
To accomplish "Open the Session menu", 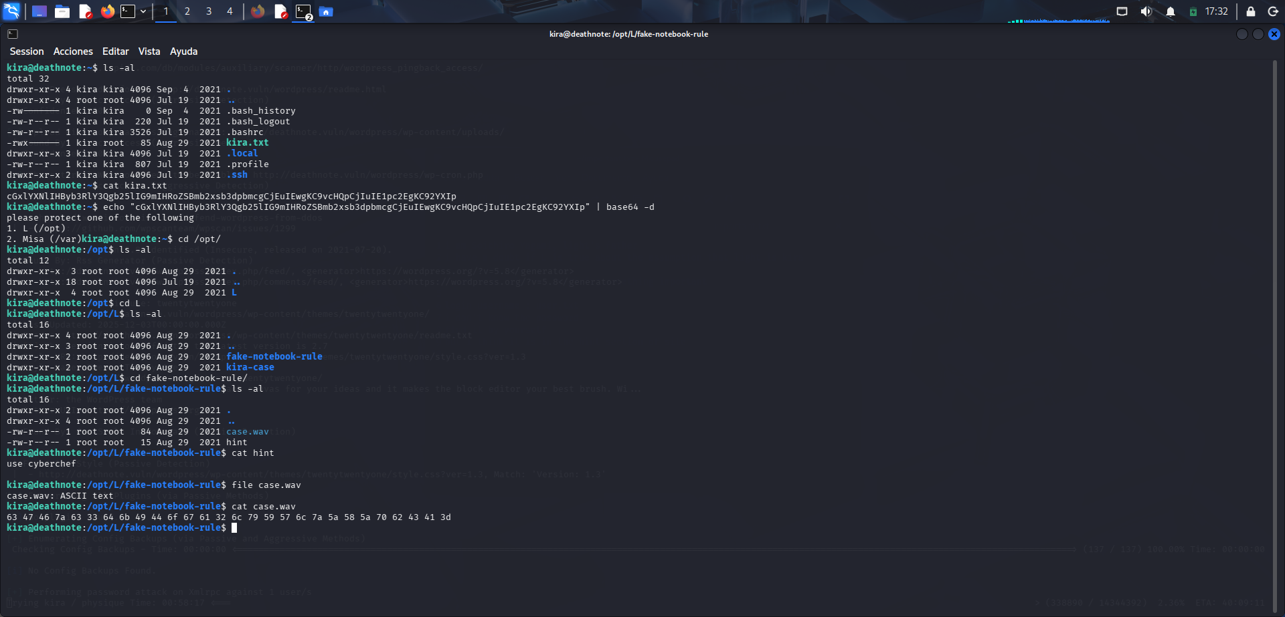I will point(27,51).
